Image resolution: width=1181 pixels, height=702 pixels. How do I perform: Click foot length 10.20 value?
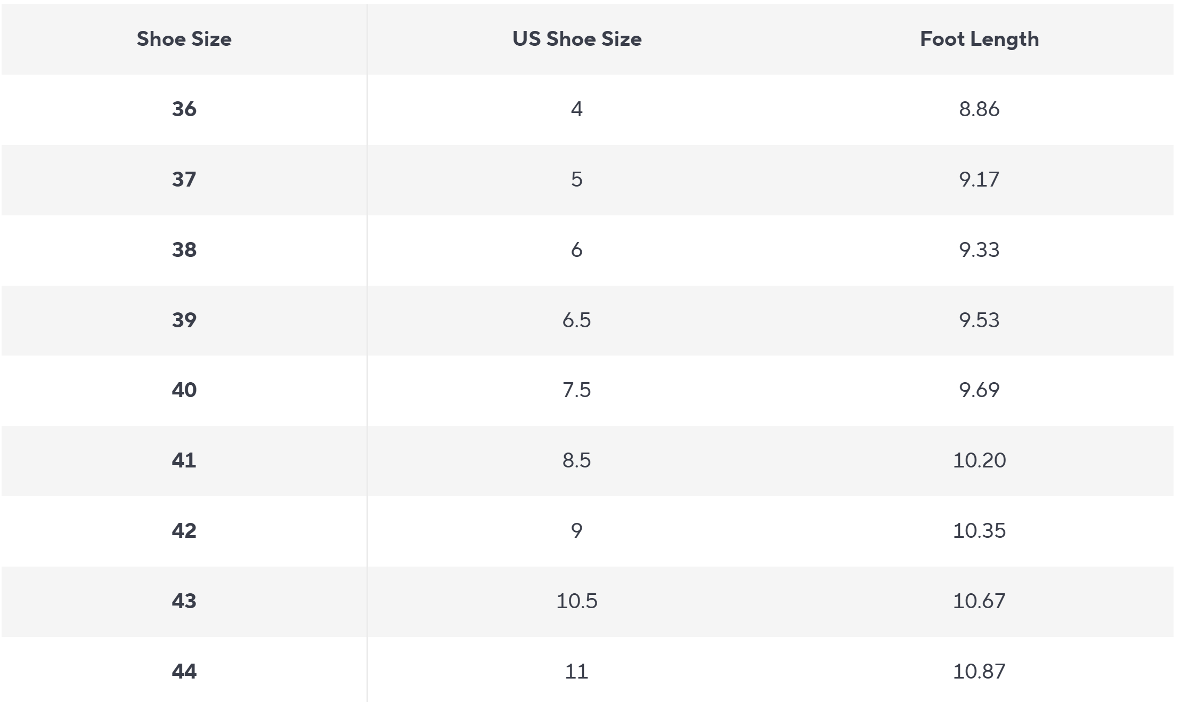[x=979, y=461]
